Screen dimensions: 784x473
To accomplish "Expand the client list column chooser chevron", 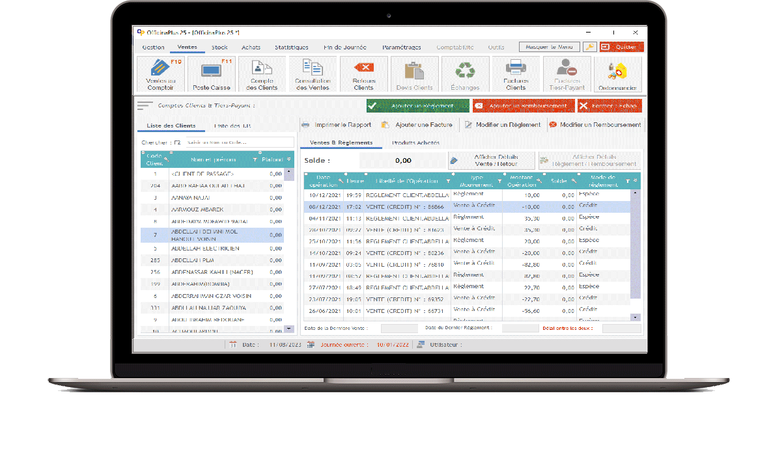I will (288, 159).
